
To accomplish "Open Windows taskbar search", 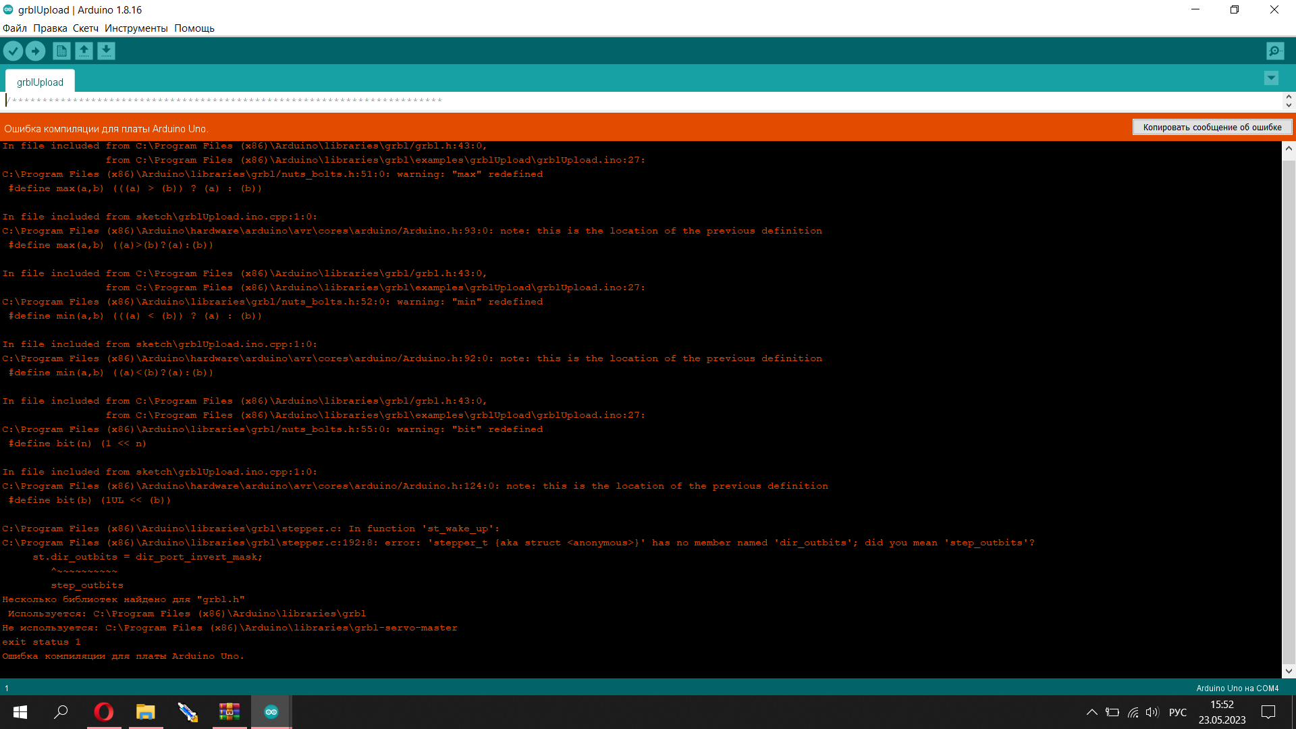I will (61, 712).
